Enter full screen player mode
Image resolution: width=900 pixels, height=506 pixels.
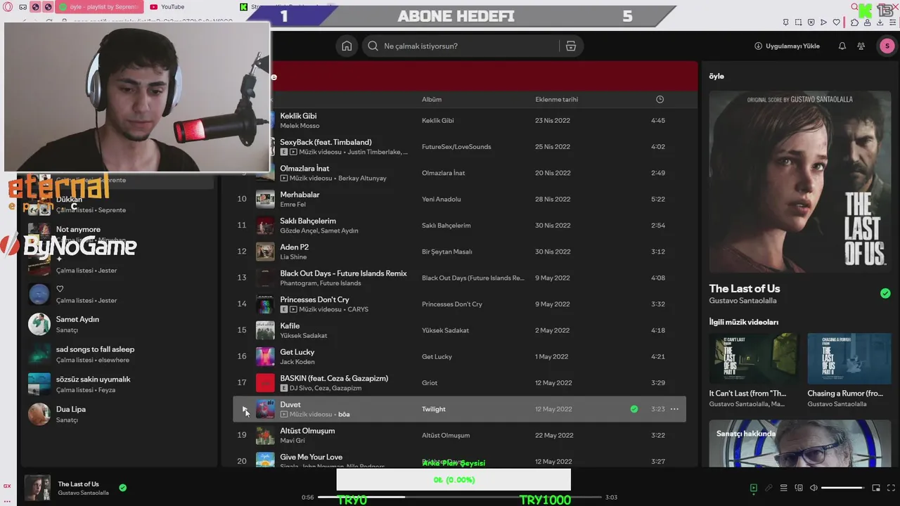(x=891, y=488)
